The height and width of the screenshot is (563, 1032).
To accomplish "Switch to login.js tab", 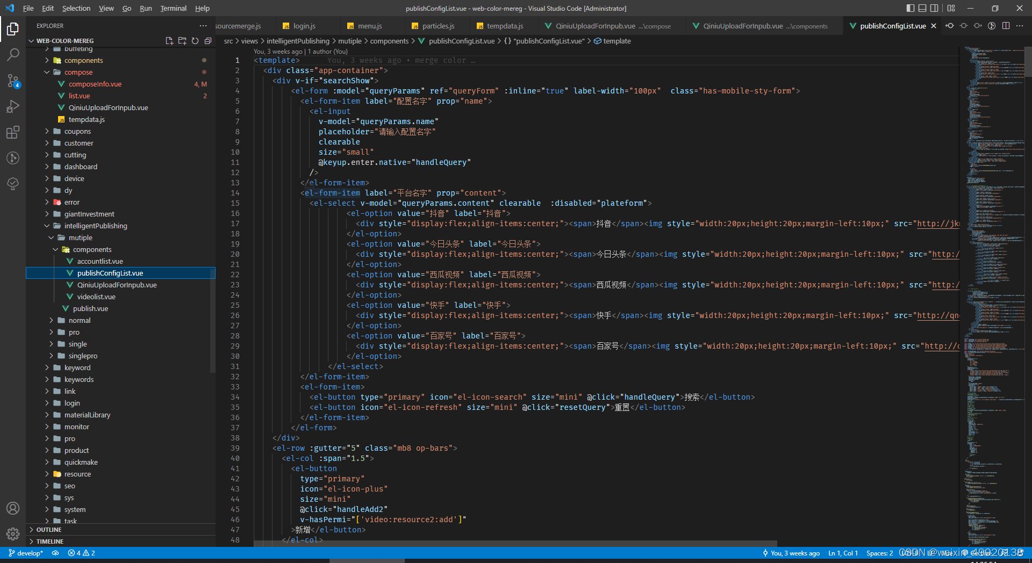I will [304, 26].
